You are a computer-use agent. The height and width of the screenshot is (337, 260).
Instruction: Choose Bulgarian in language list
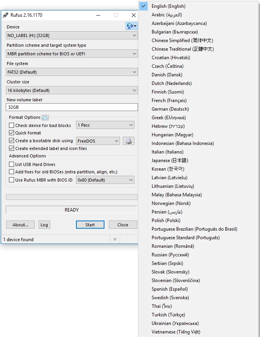[198, 32]
